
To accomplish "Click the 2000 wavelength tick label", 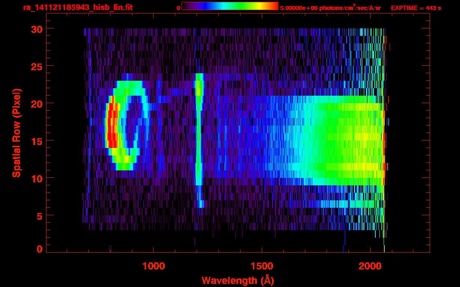I will coord(370,266).
